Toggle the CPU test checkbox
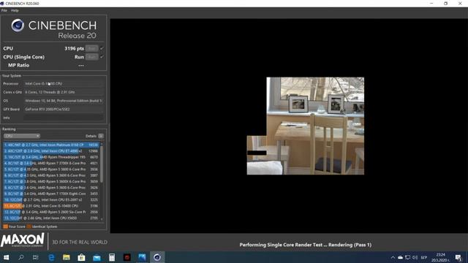The width and height of the screenshot is (468, 263). (x=102, y=48)
